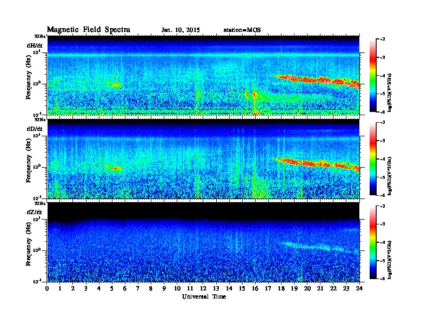Click the hour tick label "18"

pos(281,289)
